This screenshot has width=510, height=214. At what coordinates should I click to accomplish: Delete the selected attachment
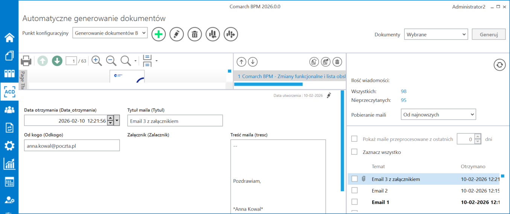point(337,62)
